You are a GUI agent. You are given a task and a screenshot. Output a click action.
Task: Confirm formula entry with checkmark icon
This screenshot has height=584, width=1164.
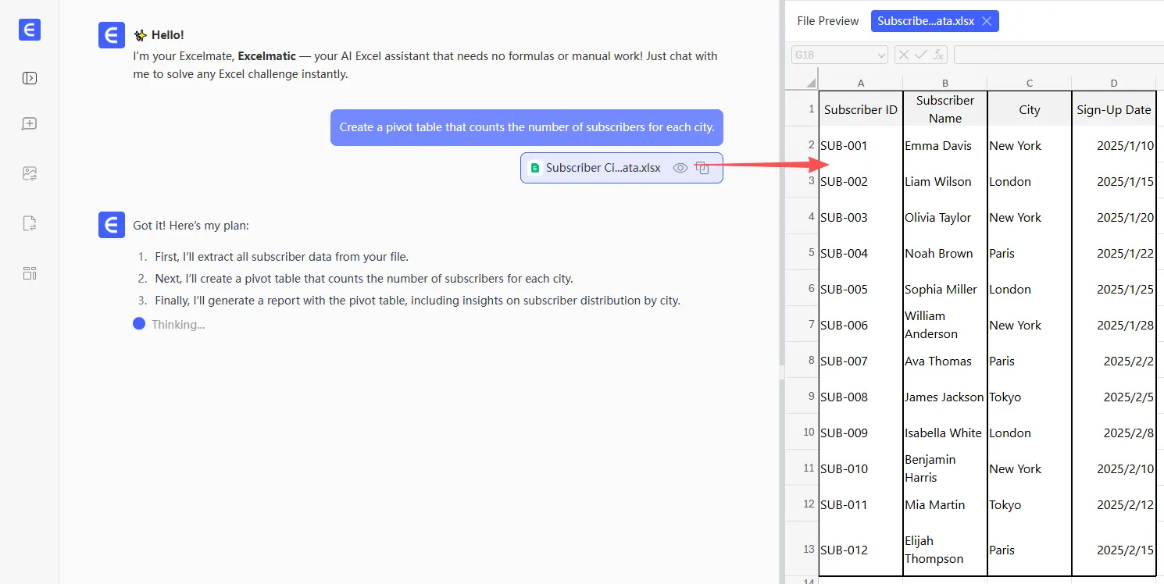click(920, 55)
